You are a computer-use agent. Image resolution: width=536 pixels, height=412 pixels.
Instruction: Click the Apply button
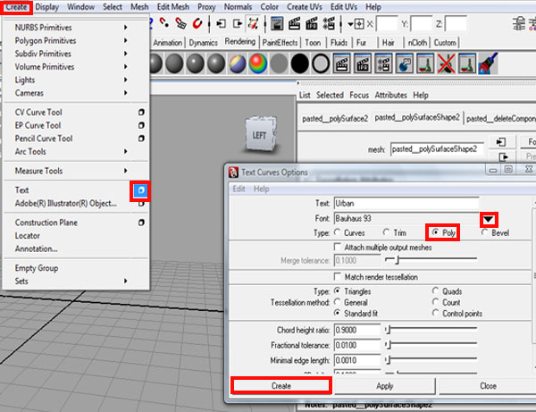384,386
